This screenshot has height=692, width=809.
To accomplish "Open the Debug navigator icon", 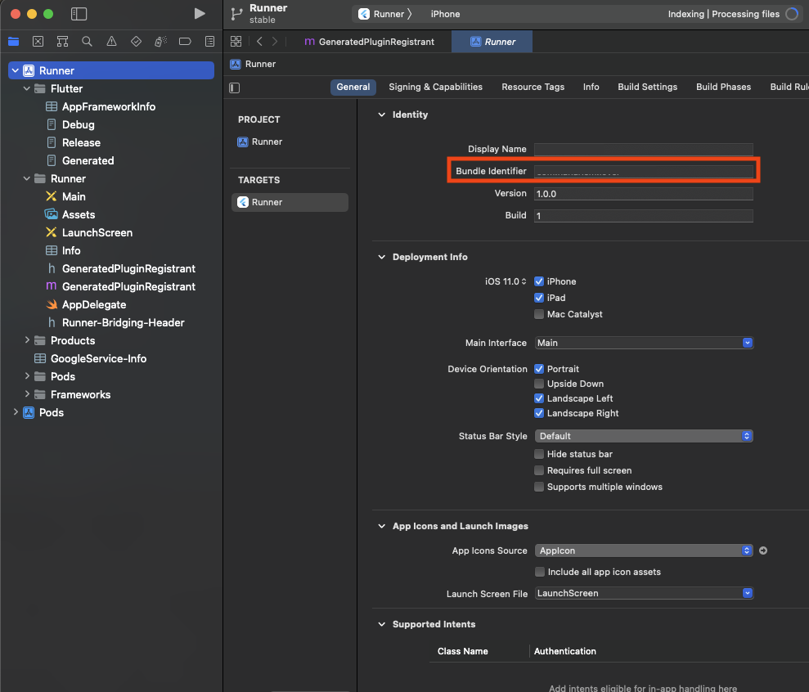I will 160,42.
